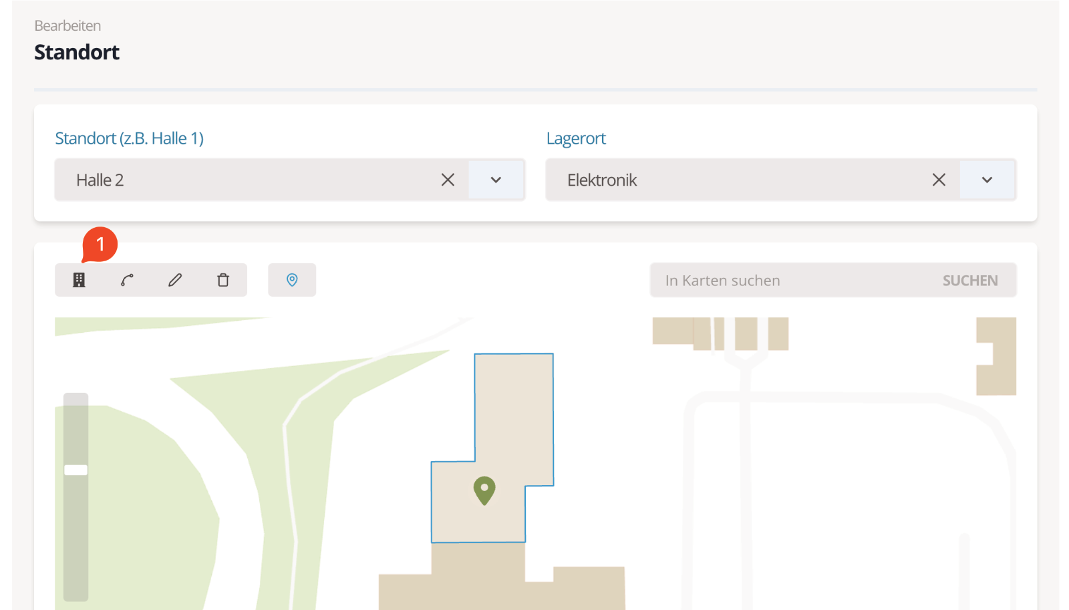Open the Elektronik combo box field

click(735, 180)
